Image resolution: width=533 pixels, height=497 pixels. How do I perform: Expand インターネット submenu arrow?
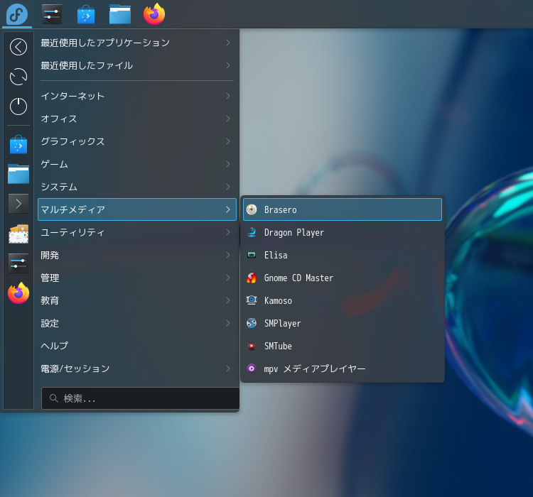pos(228,96)
